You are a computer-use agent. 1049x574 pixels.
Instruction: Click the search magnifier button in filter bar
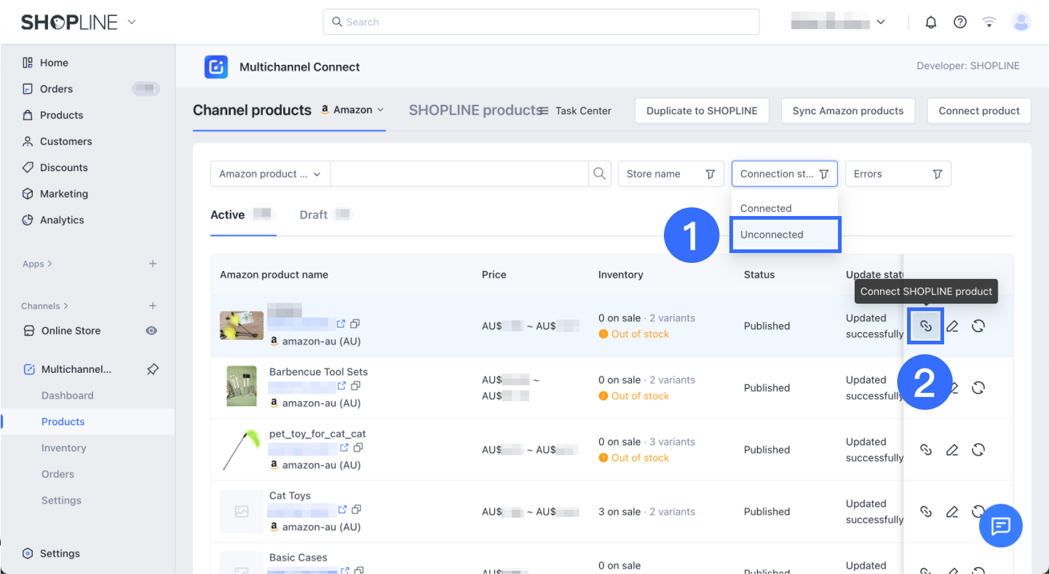click(599, 174)
